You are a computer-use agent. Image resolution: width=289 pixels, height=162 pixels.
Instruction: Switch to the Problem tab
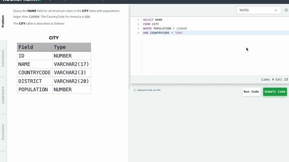(3, 21)
